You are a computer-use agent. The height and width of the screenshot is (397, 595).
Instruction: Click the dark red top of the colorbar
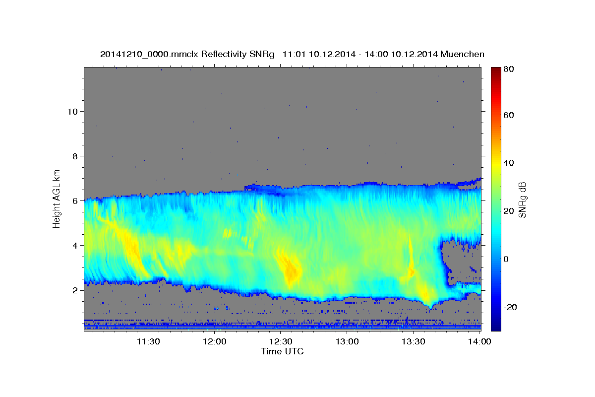pyautogui.click(x=495, y=71)
